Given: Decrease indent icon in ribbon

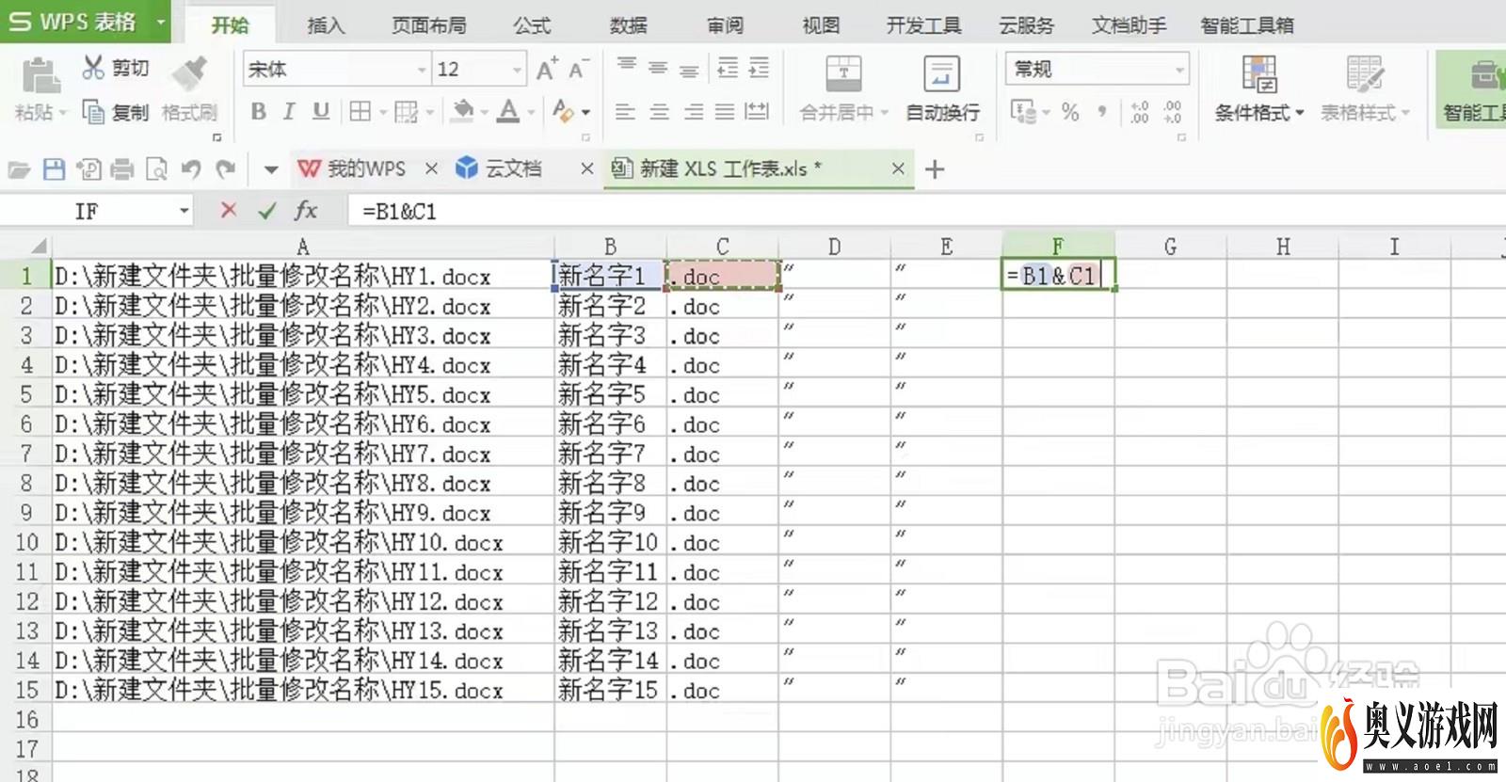Looking at the screenshot, I should click(727, 67).
